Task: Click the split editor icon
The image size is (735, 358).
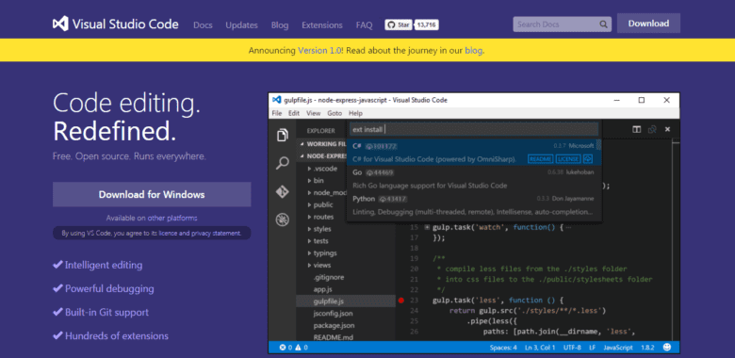Action: coord(637,130)
